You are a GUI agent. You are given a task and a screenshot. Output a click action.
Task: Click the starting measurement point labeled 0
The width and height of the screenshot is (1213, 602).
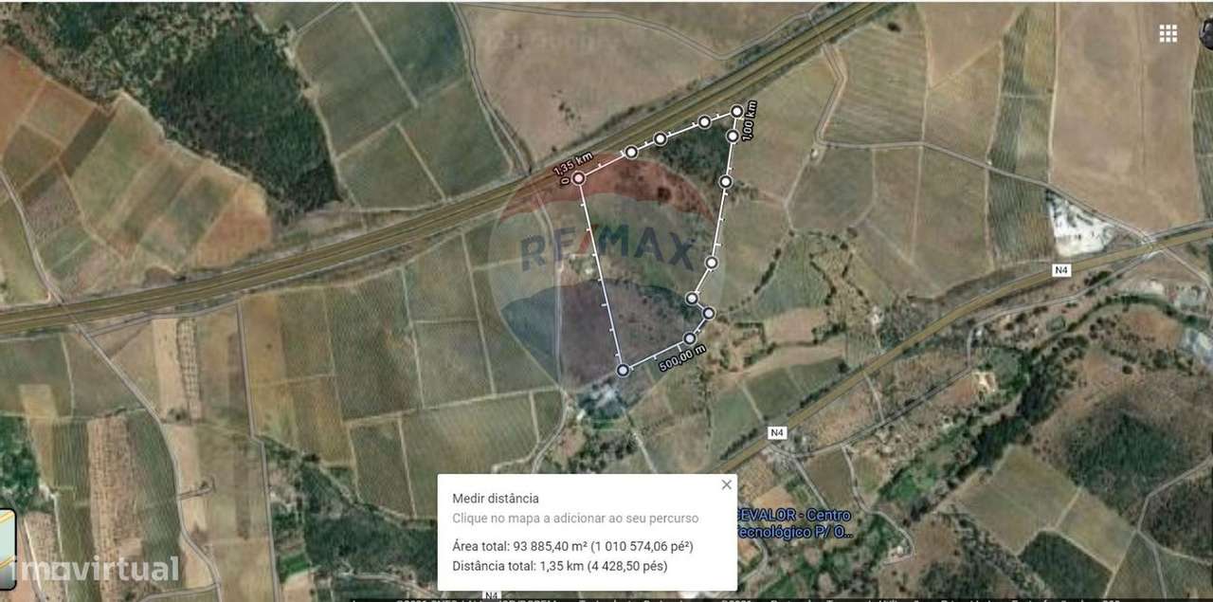pos(578,177)
